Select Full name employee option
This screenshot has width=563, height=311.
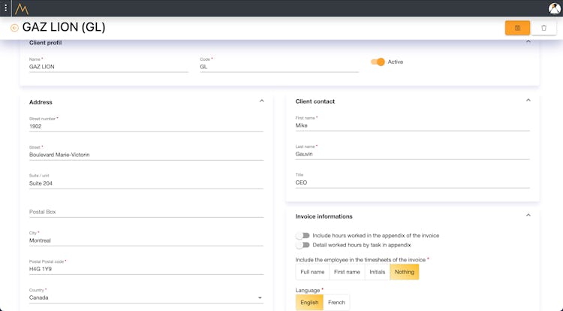click(x=312, y=272)
